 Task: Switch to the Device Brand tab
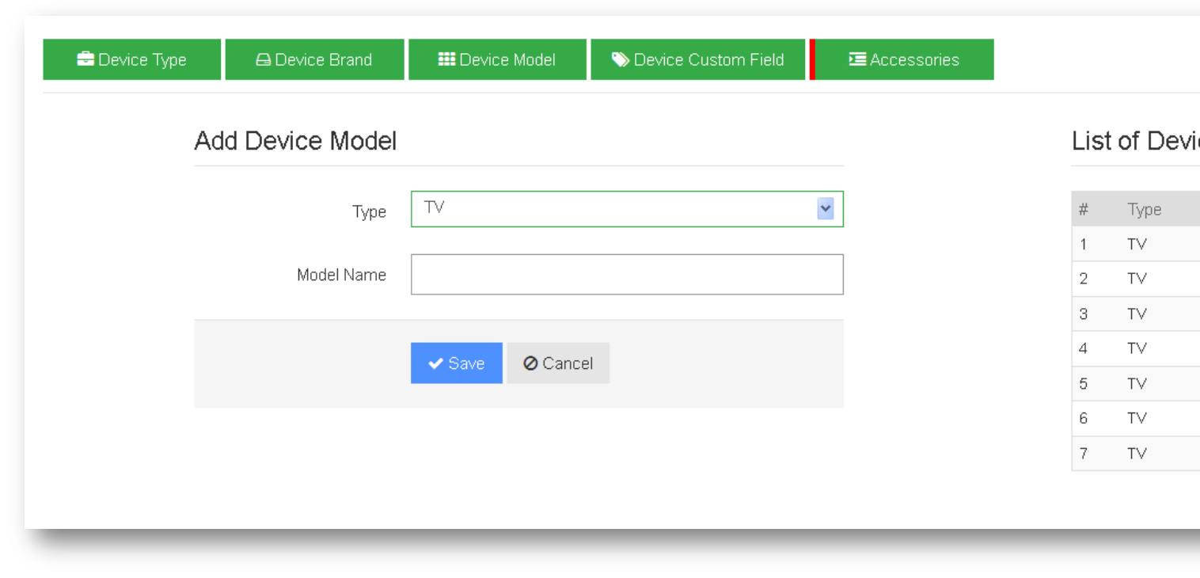click(314, 59)
